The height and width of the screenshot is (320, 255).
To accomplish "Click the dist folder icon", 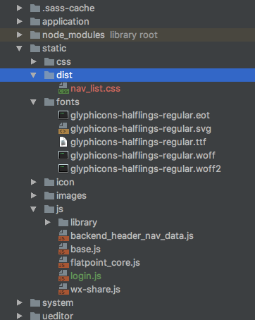I will click(x=49, y=75).
